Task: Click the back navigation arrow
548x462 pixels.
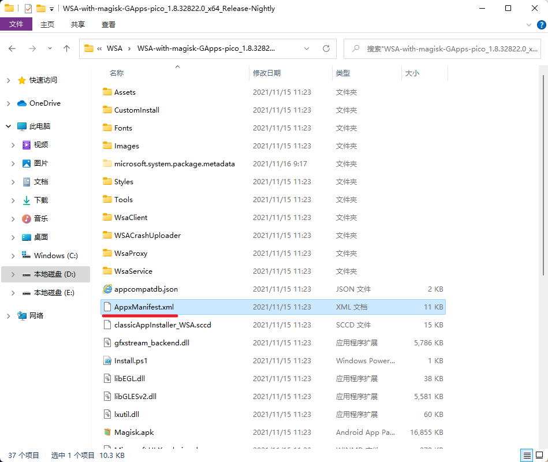Action: pyautogui.click(x=12, y=49)
